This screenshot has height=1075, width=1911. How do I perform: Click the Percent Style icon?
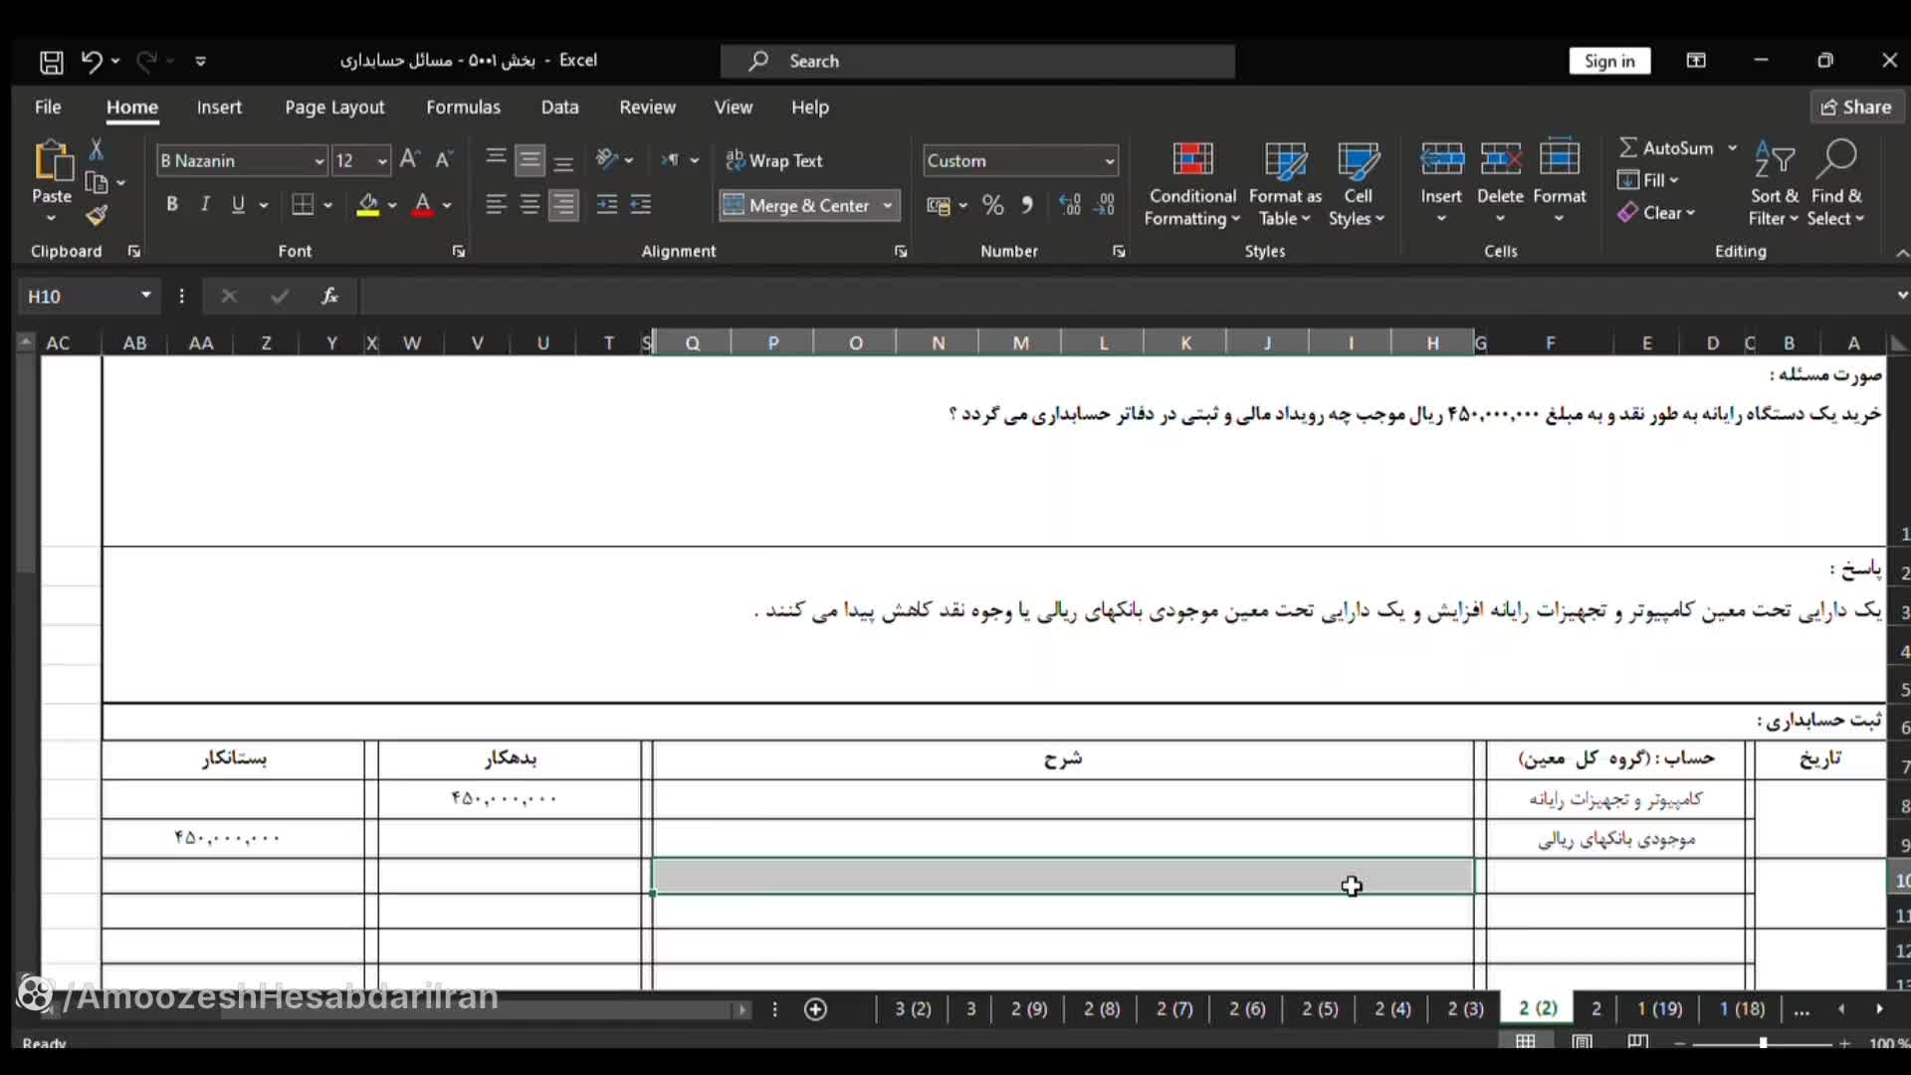point(993,205)
